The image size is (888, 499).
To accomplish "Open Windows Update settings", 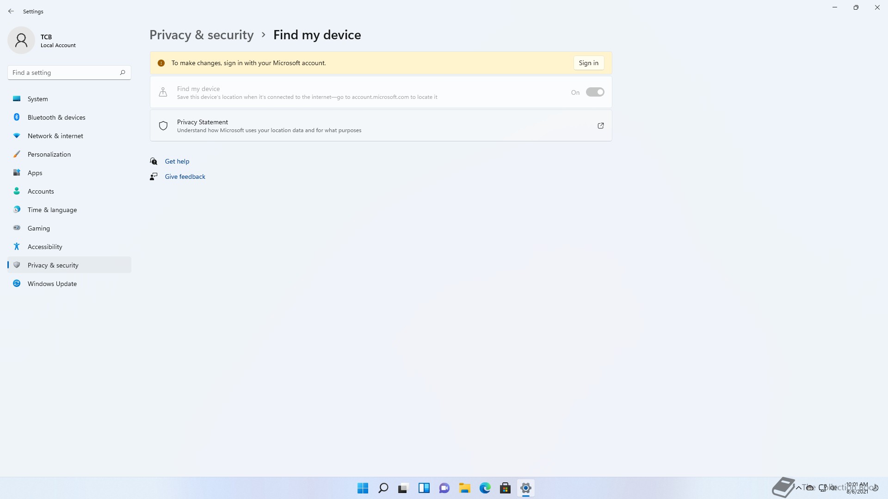I will coord(69,284).
